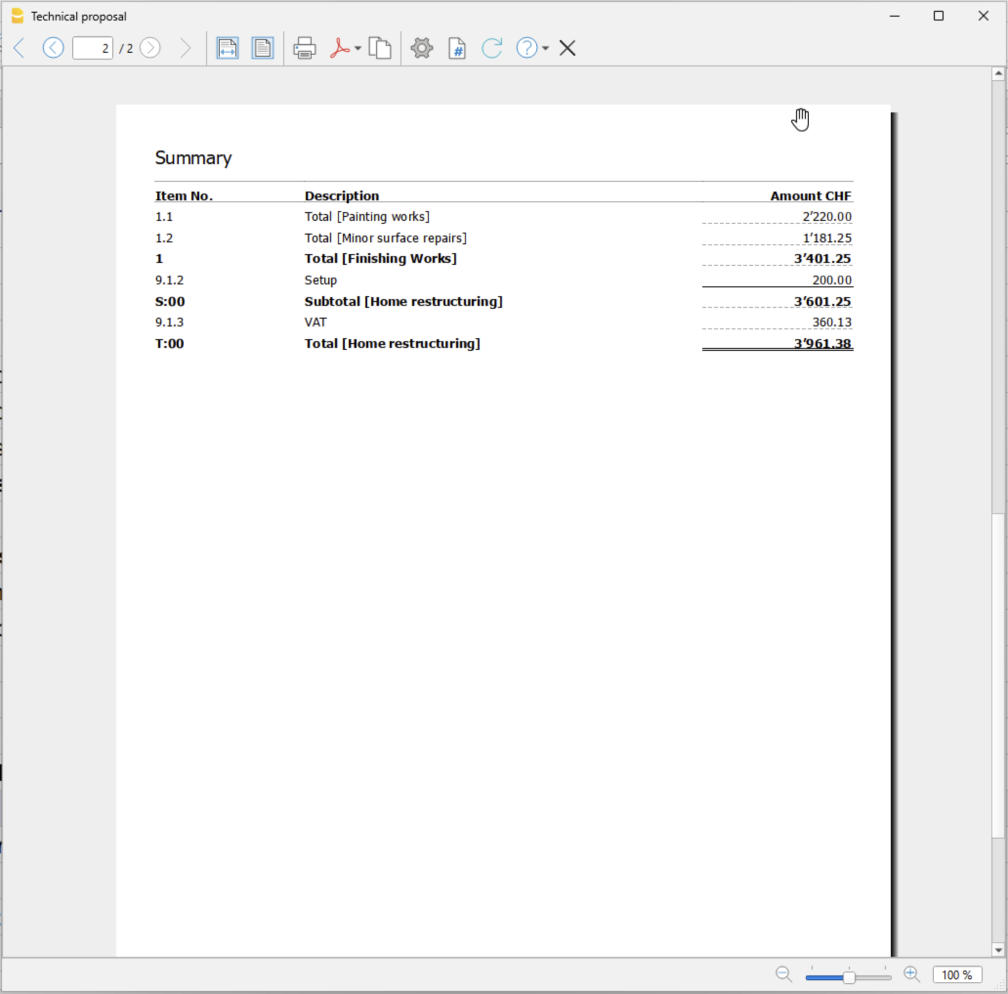1008x994 pixels.
Task: Open print settings gear
Action: click(421, 48)
